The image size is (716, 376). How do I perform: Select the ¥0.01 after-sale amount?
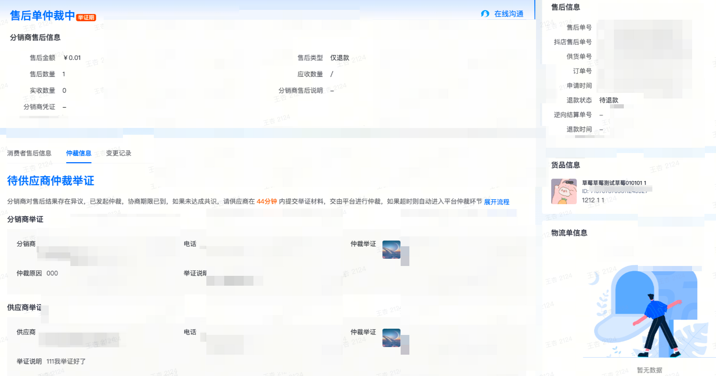[x=72, y=58]
